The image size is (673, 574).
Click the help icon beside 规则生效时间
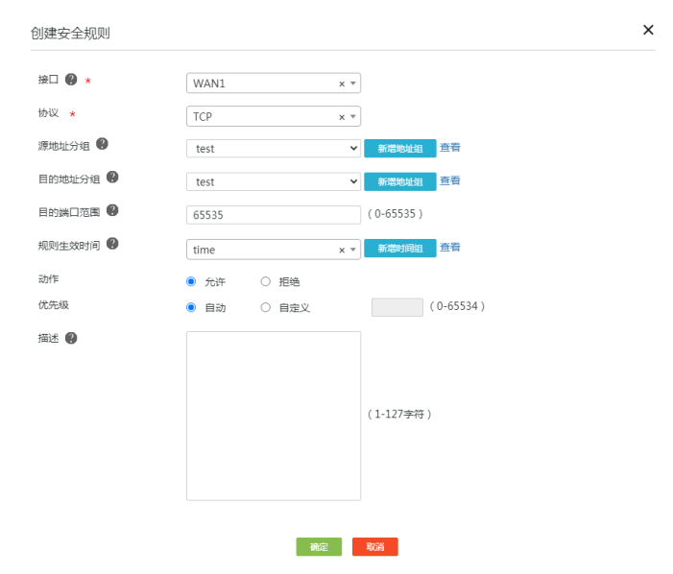click(x=112, y=244)
